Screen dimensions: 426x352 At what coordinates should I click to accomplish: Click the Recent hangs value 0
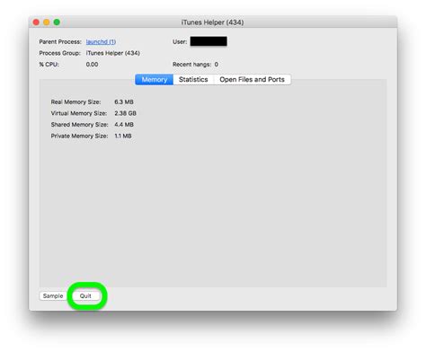point(217,65)
